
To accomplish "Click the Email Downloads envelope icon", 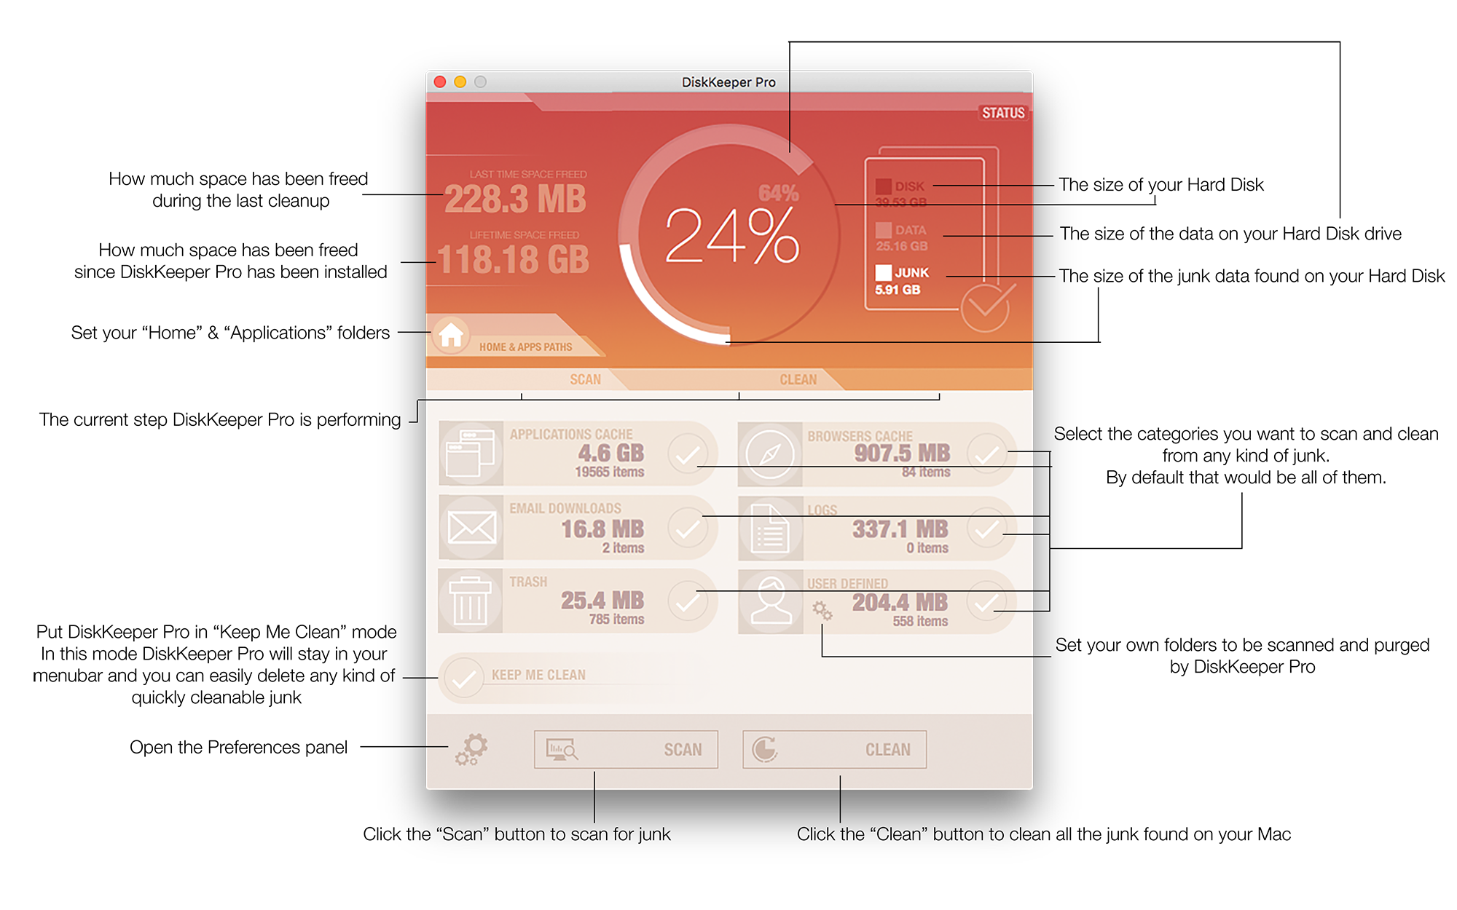I will 471,528.
